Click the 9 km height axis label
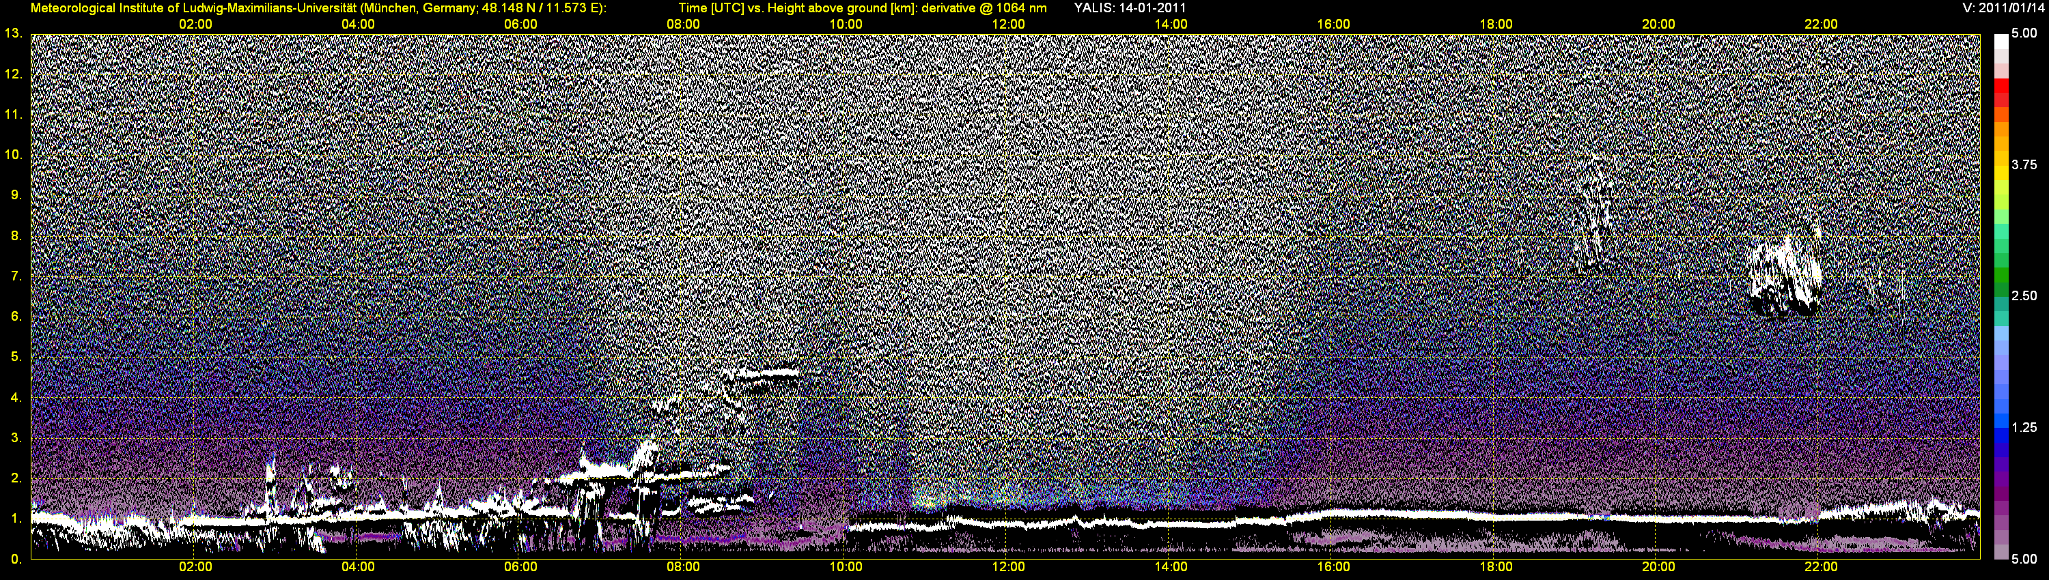This screenshot has height=580, width=2049. point(16,194)
